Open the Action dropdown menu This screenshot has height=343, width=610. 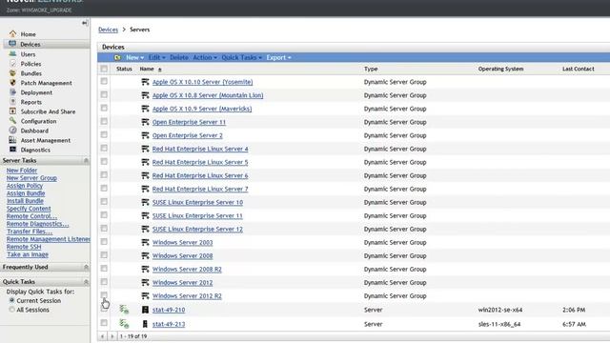205,57
